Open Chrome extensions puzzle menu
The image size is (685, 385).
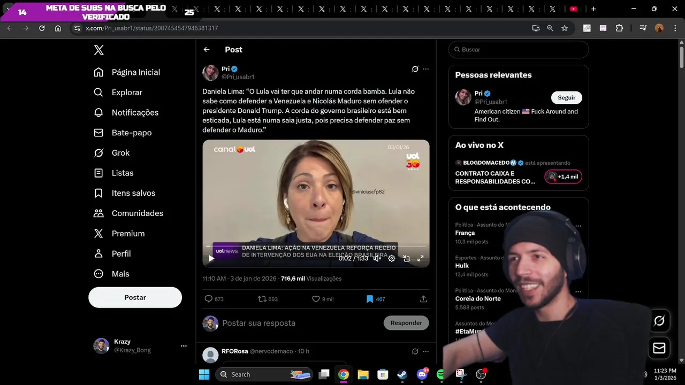pyautogui.click(x=619, y=28)
